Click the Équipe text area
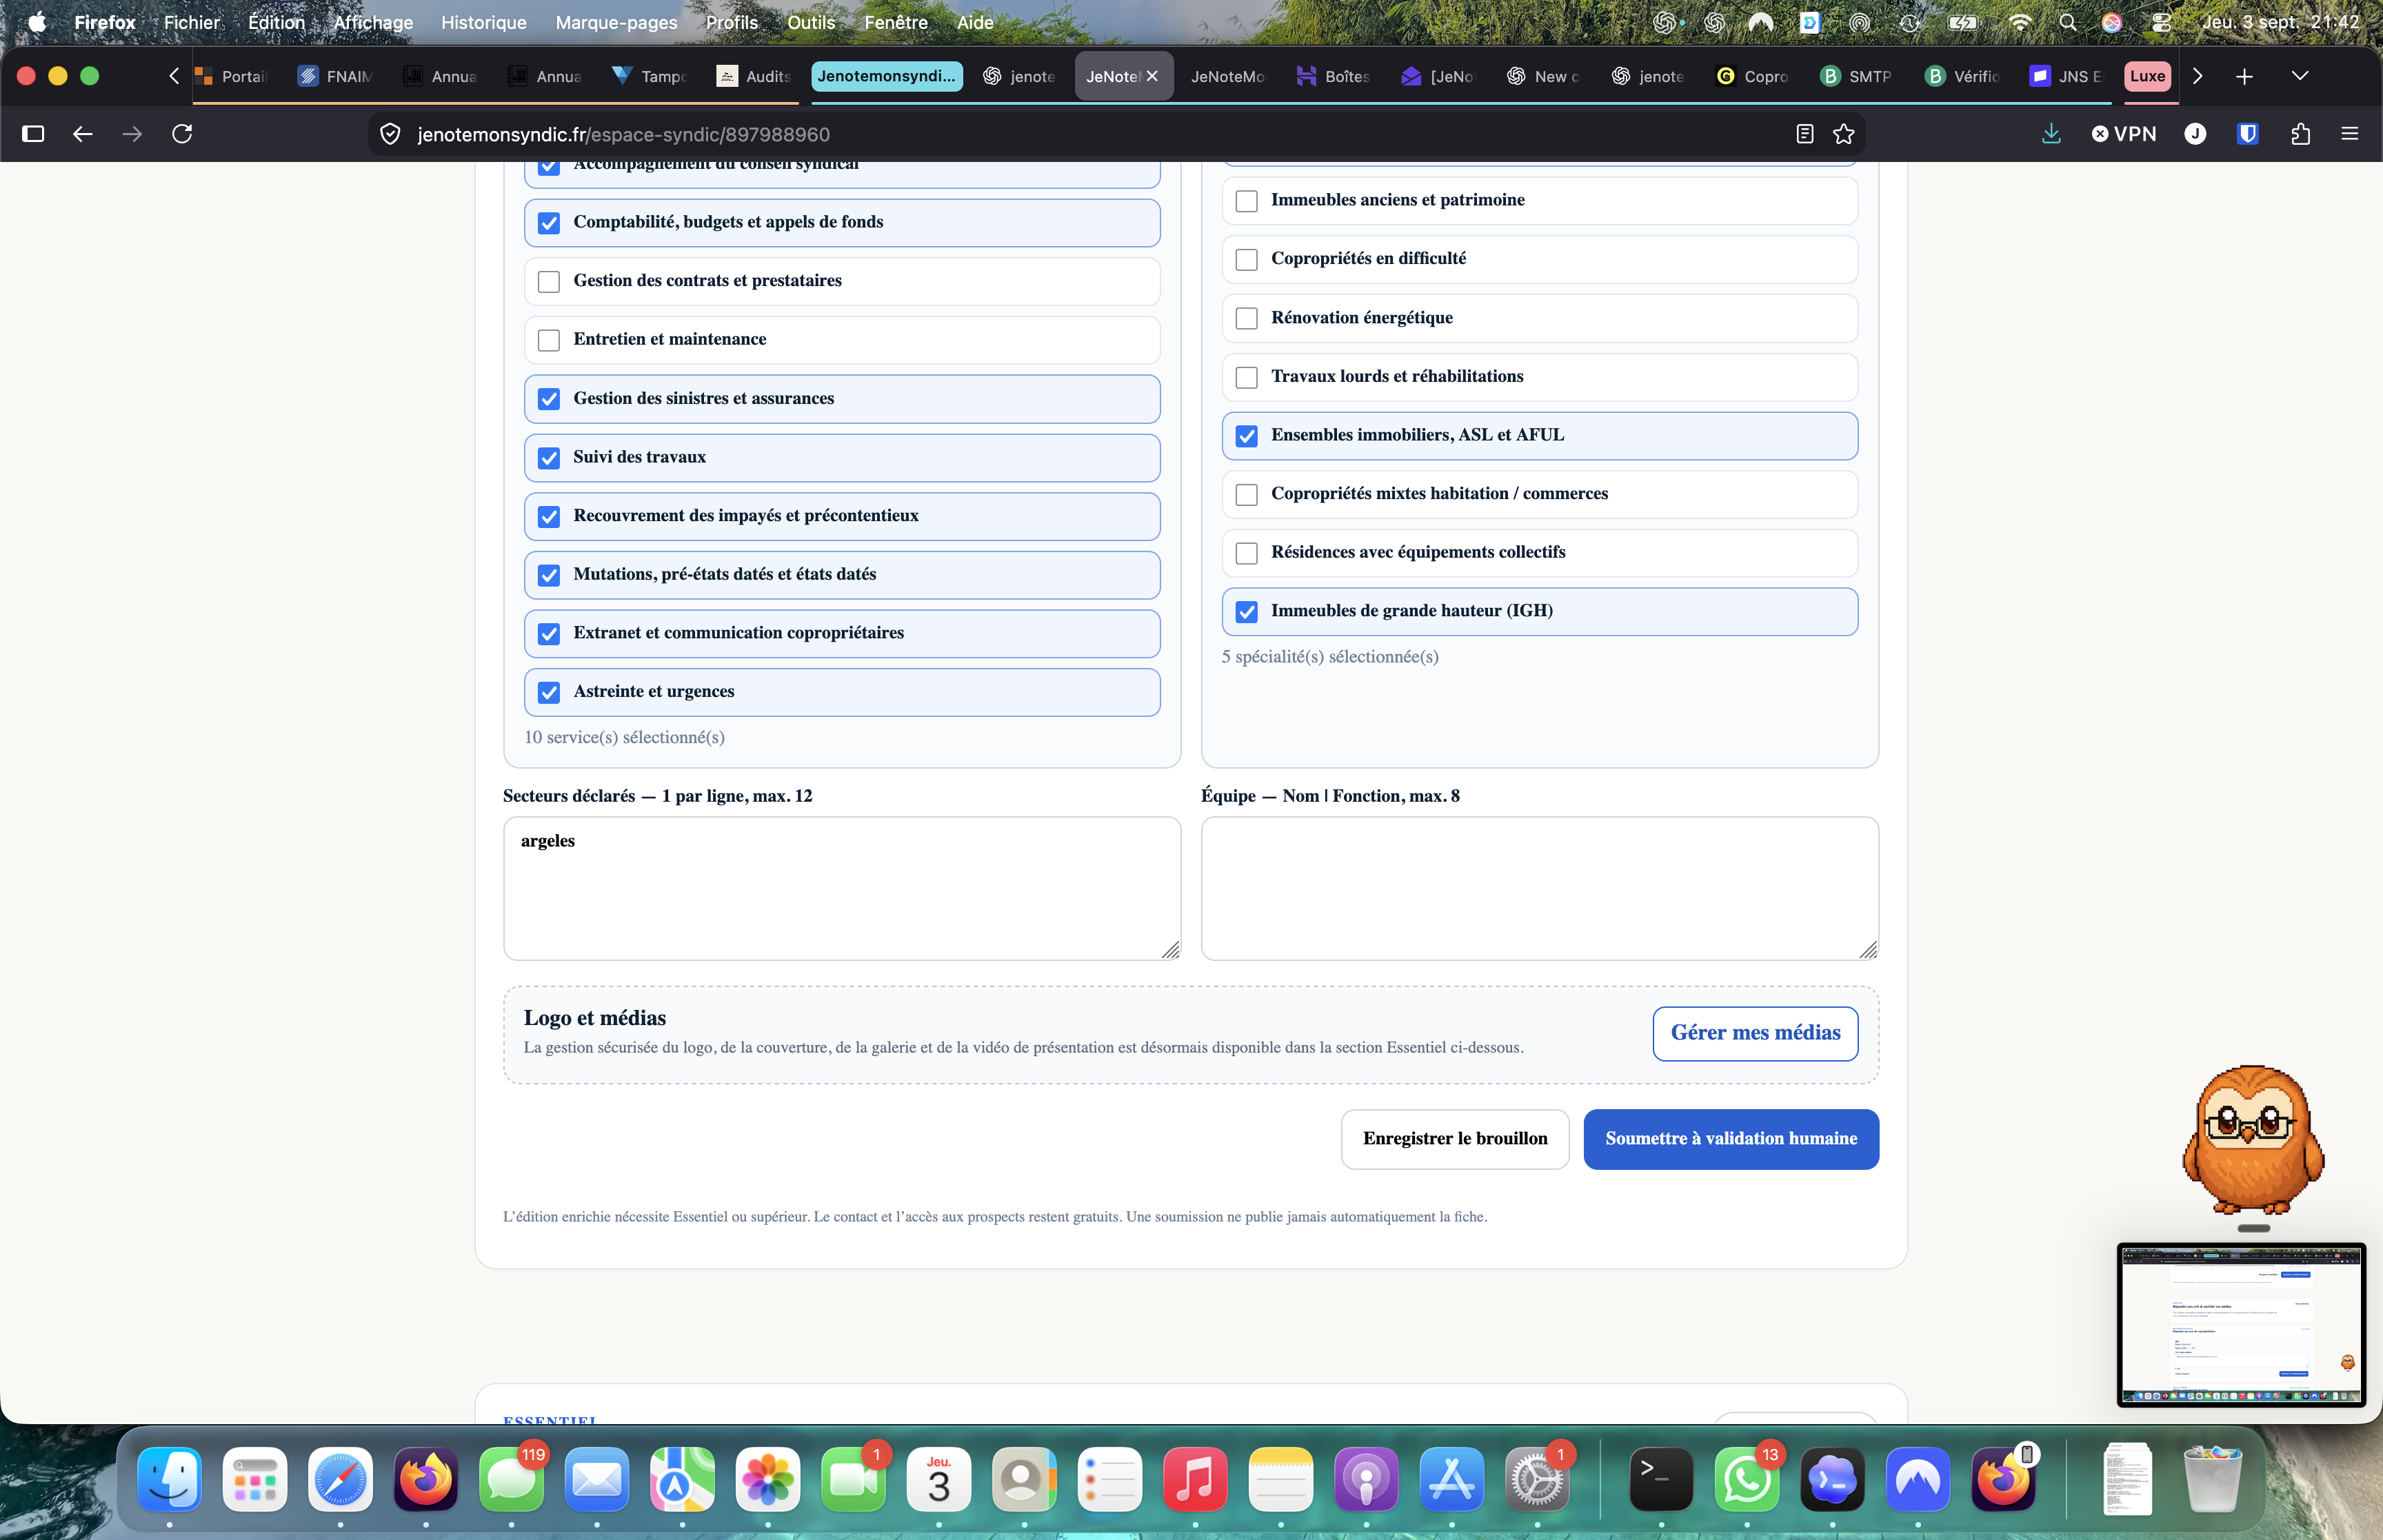This screenshot has height=1540, width=2383. pyautogui.click(x=1540, y=889)
